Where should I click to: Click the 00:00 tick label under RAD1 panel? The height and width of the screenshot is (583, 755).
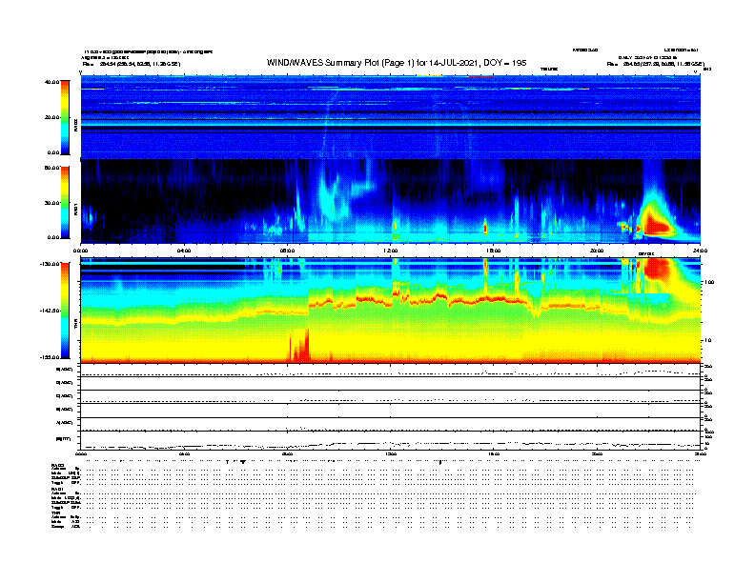point(81,251)
